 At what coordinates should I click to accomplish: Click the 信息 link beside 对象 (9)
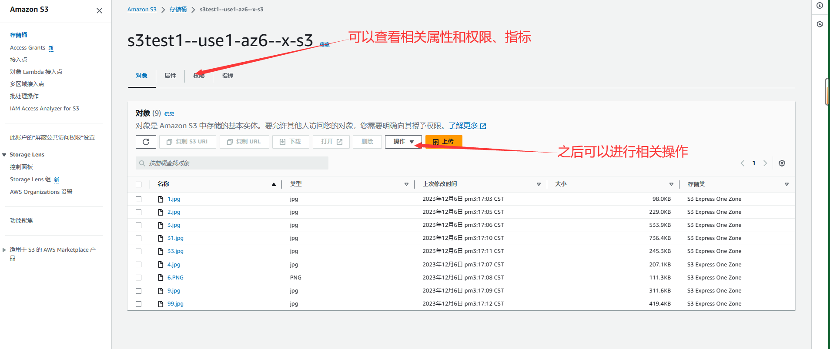169,114
